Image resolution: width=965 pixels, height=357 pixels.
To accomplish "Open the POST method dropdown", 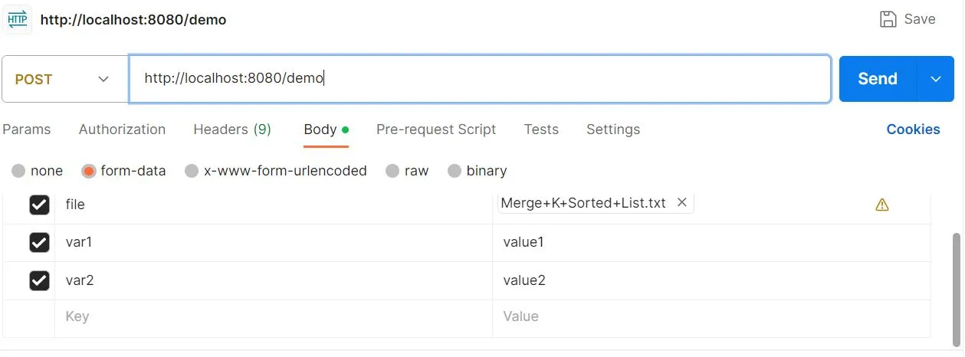I will [64, 79].
